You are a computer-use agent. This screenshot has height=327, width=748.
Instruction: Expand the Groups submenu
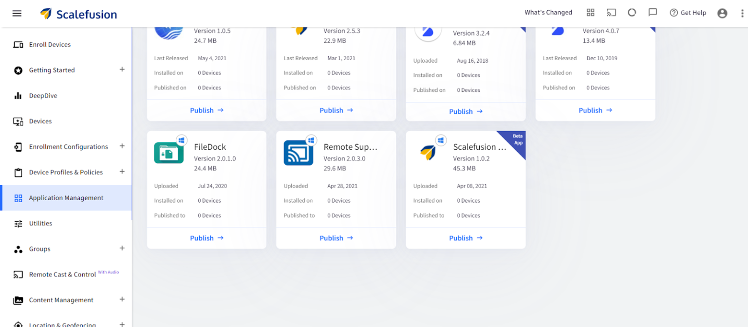point(122,248)
